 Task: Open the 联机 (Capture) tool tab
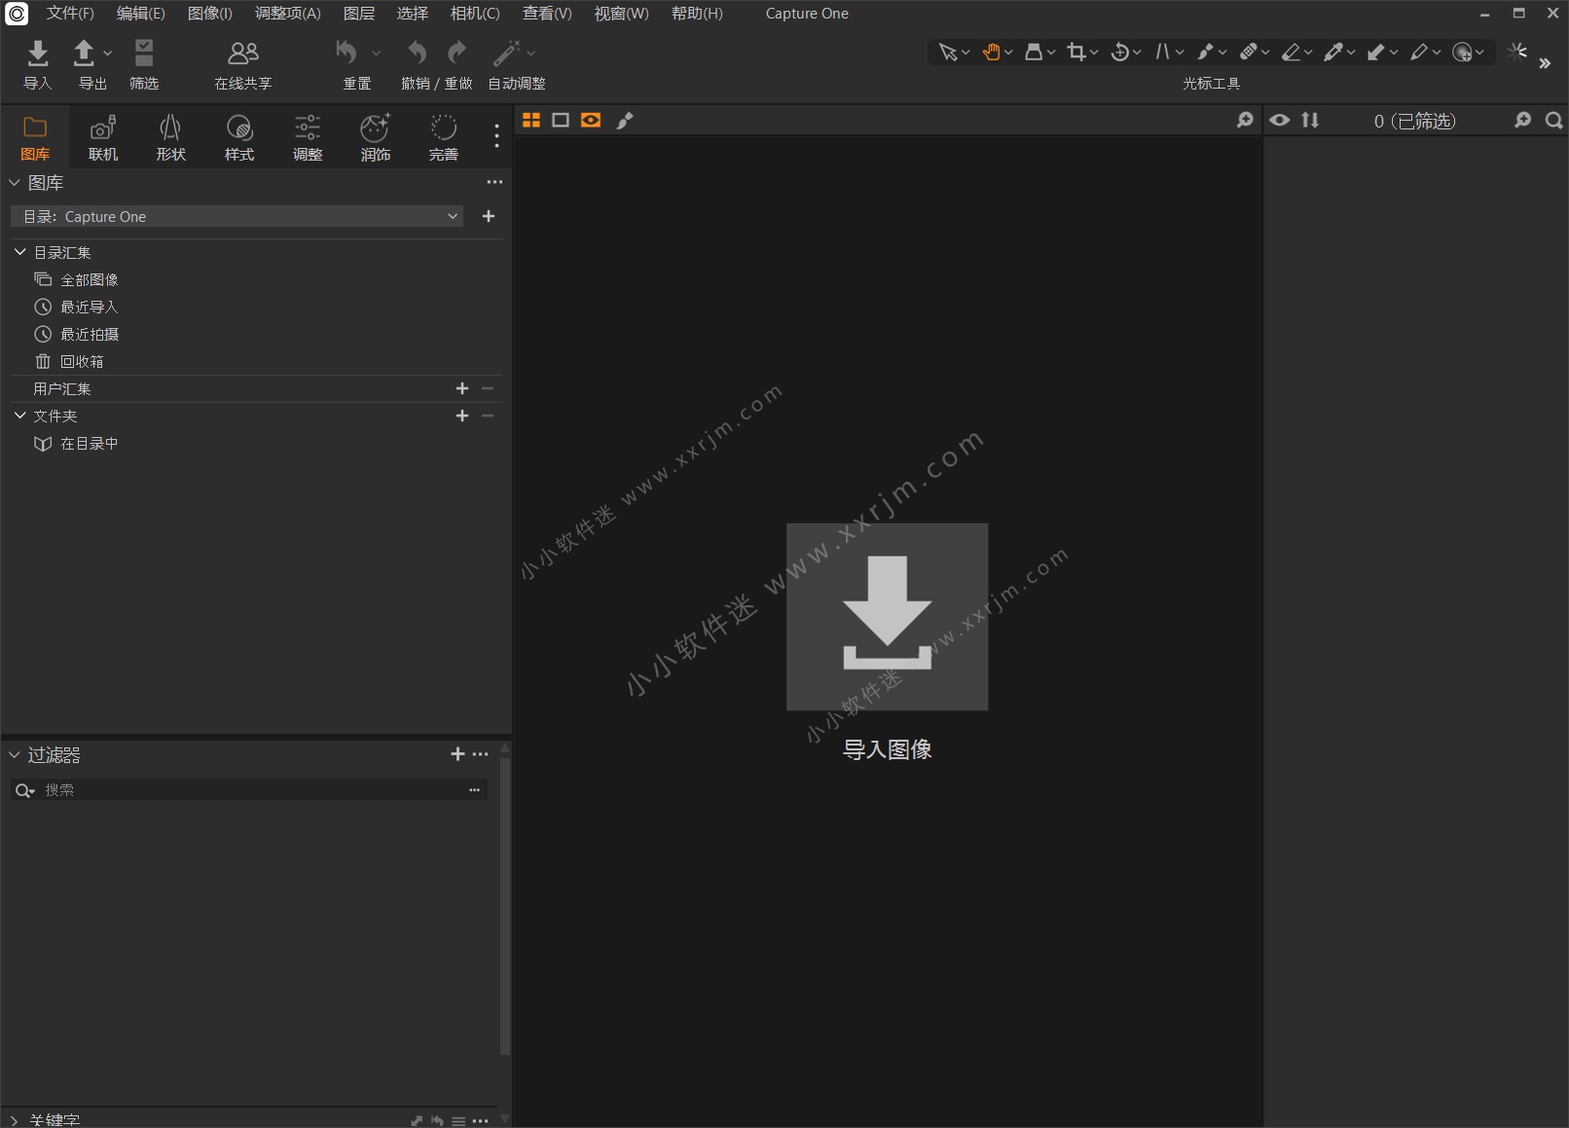coord(102,136)
